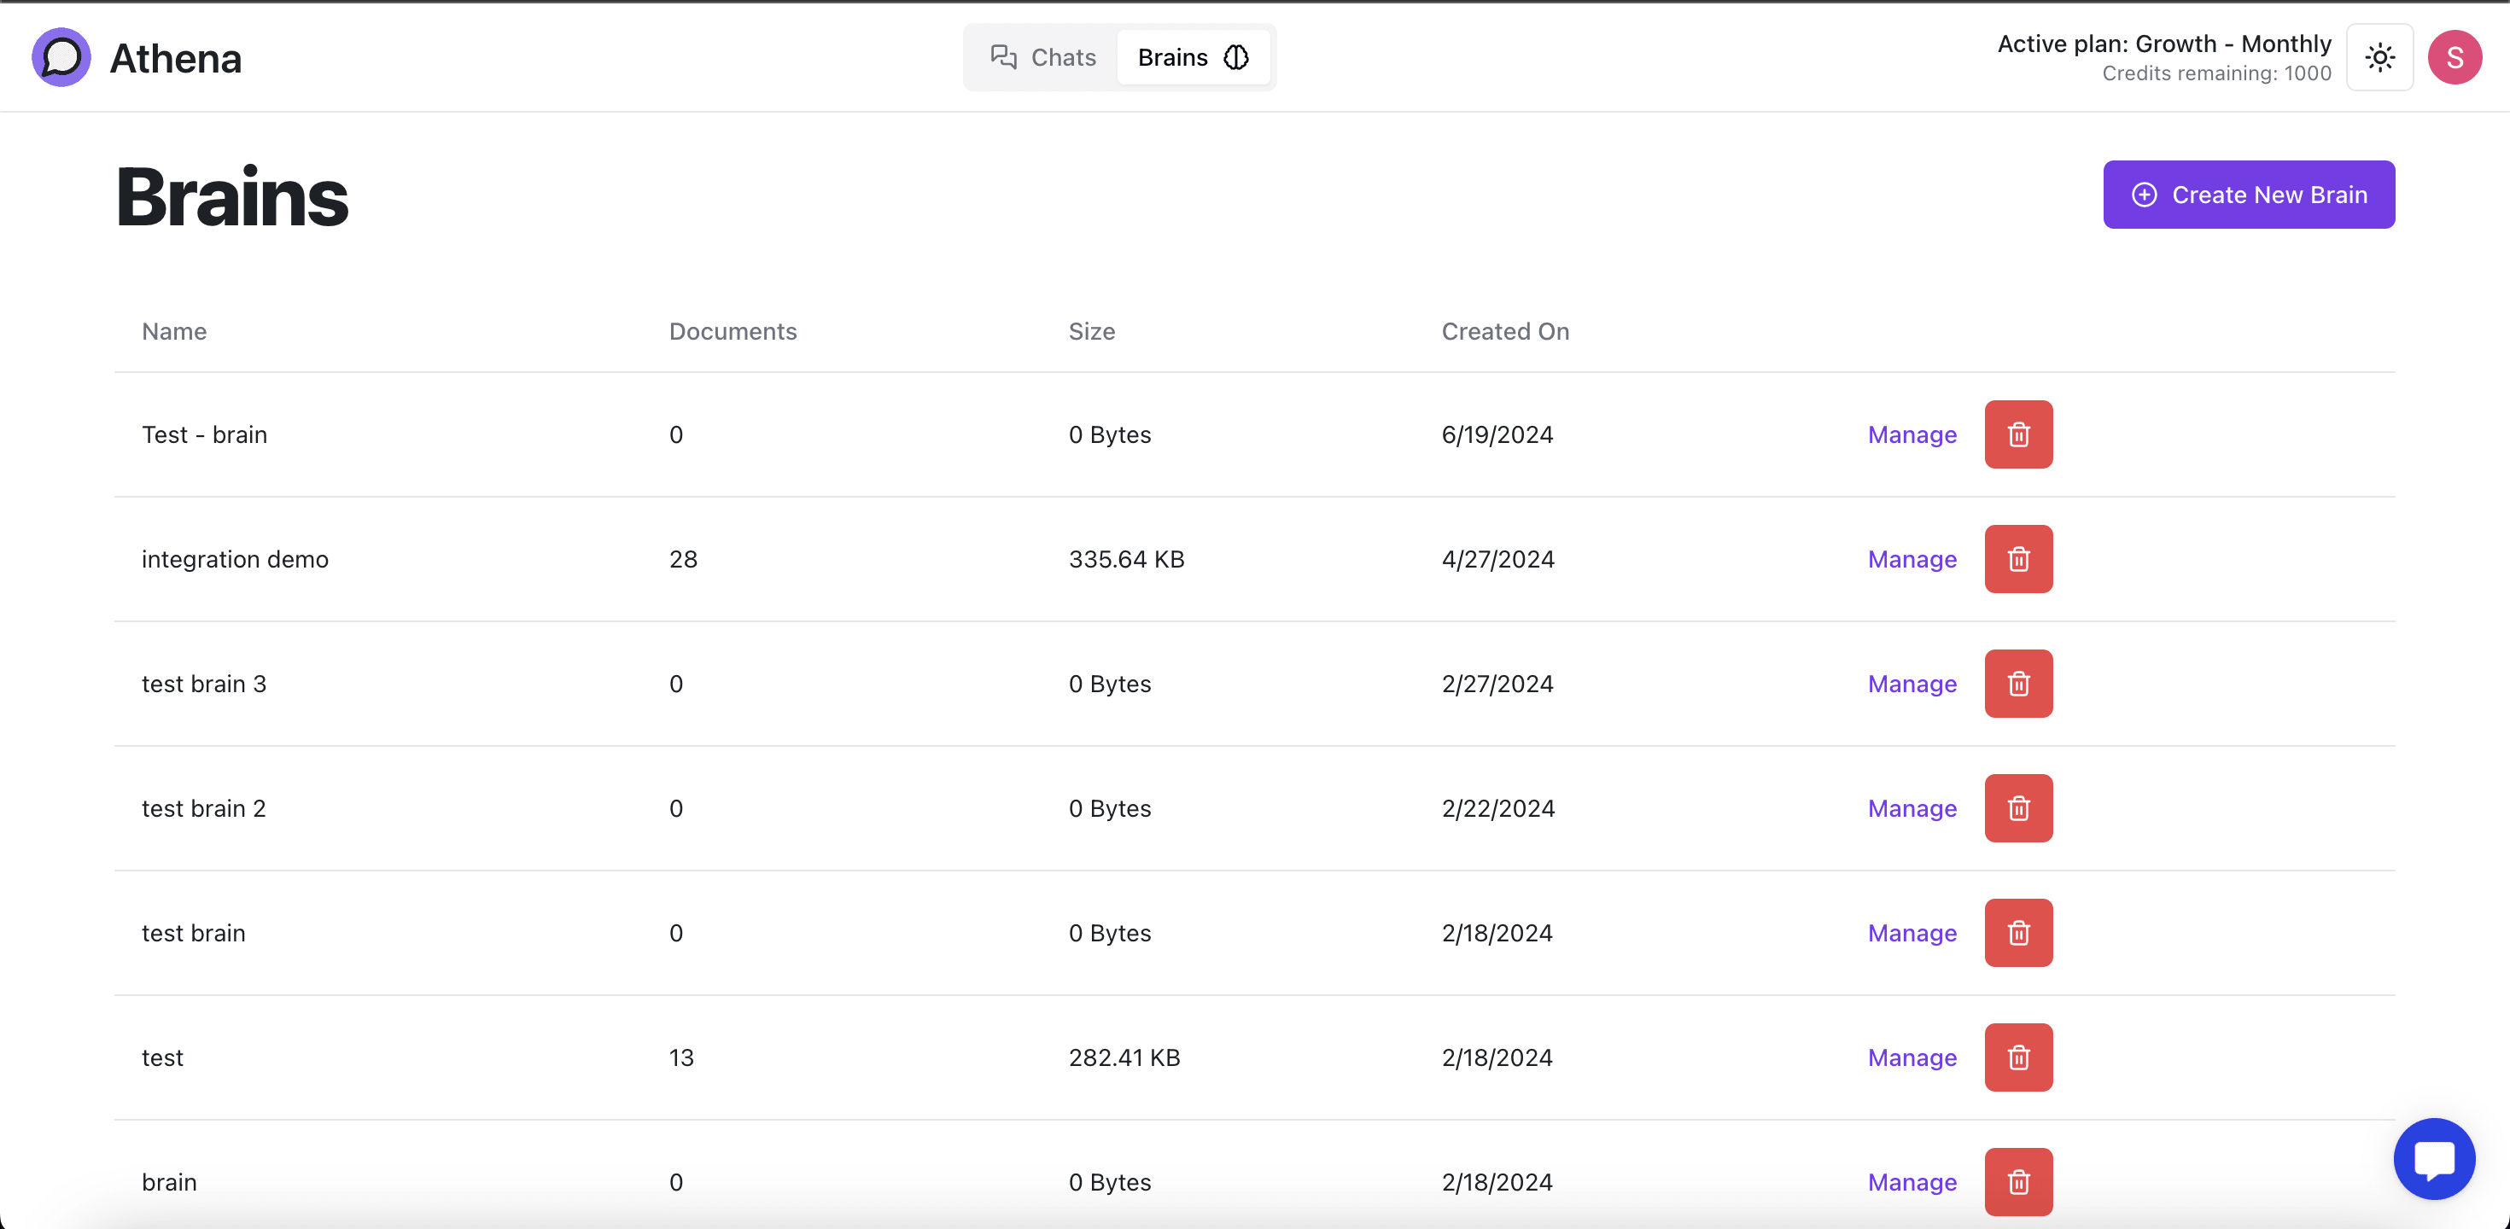Open the chat support bubble widget
Viewport: 2510px width, 1229px height.
point(2433,1159)
